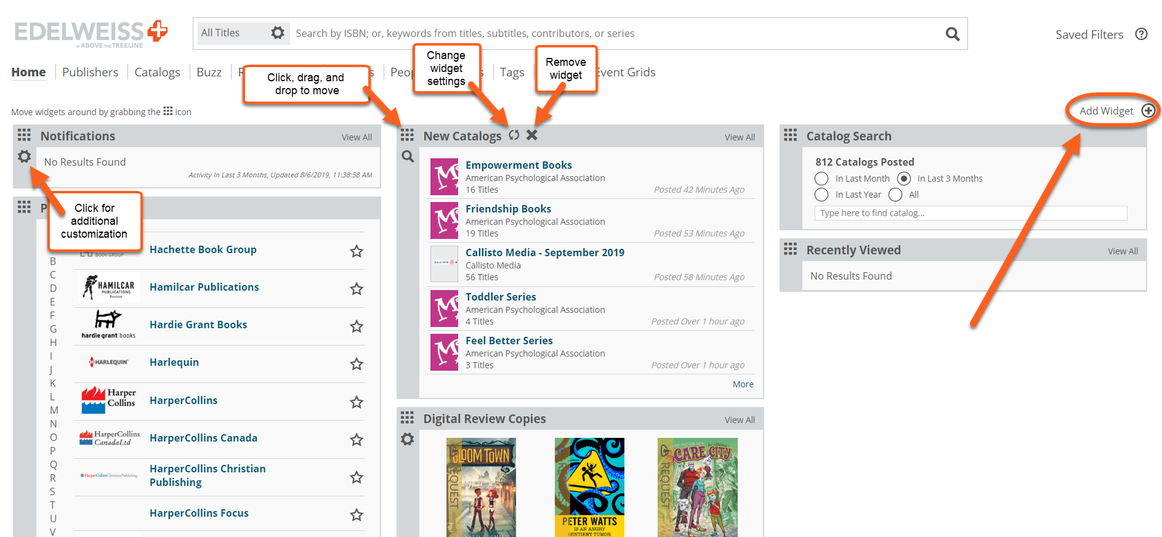
Task: Select the All radio button in Catalog Search
Action: coord(895,195)
